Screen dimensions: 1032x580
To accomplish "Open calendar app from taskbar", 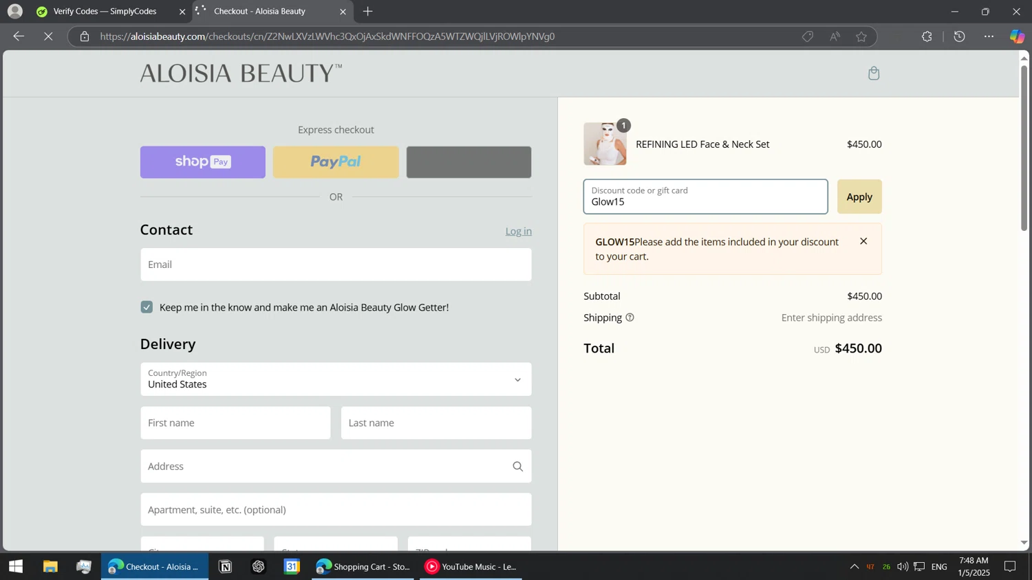I will (292, 567).
